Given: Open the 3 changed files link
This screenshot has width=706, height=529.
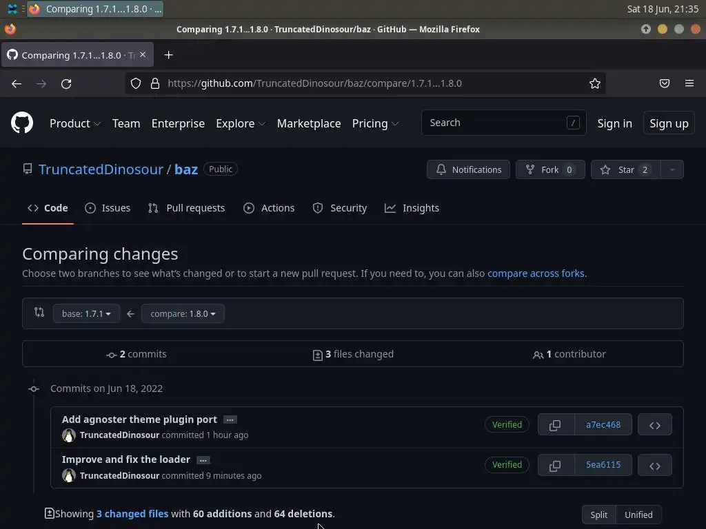Looking at the screenshot, I should click(x=132, y=514).
